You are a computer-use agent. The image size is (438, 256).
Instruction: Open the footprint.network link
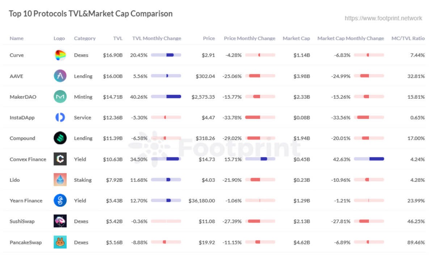point(383,18)
